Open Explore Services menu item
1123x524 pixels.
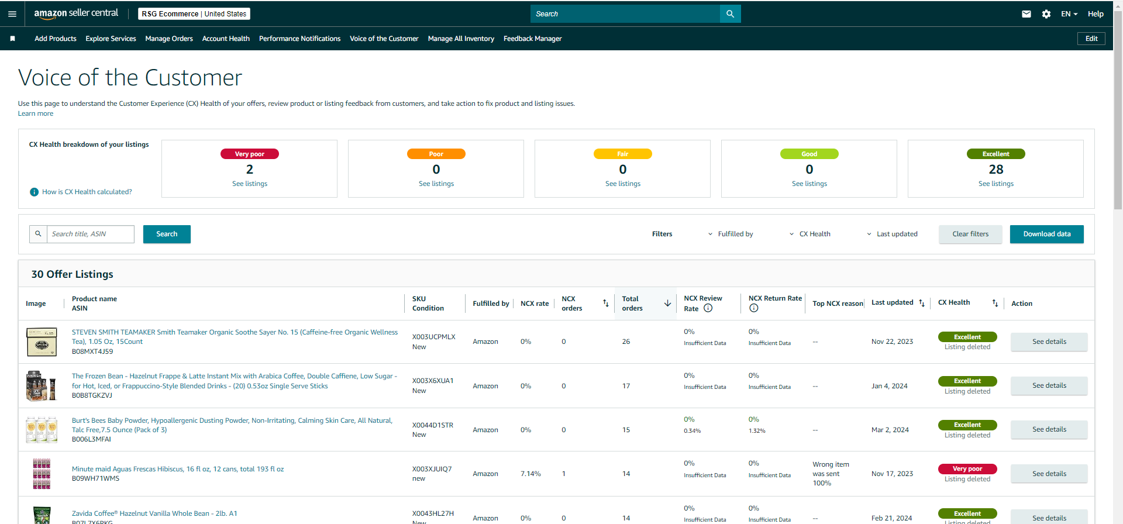click(x=111, y=39)
